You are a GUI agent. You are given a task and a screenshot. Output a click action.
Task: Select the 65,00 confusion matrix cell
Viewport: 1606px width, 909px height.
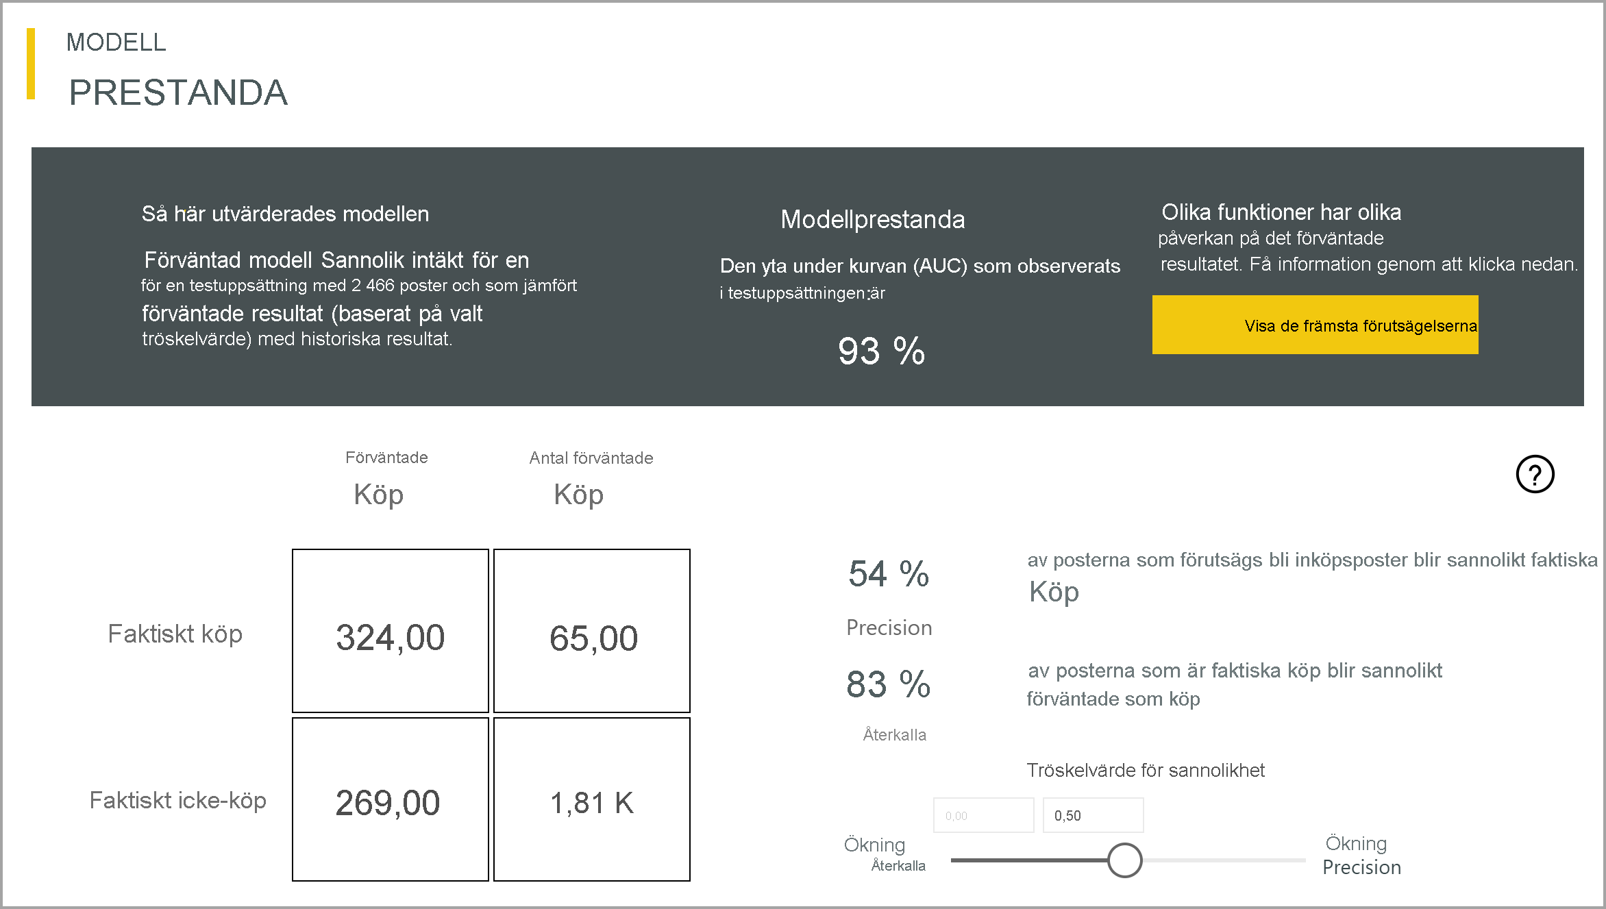coord(592,631)
